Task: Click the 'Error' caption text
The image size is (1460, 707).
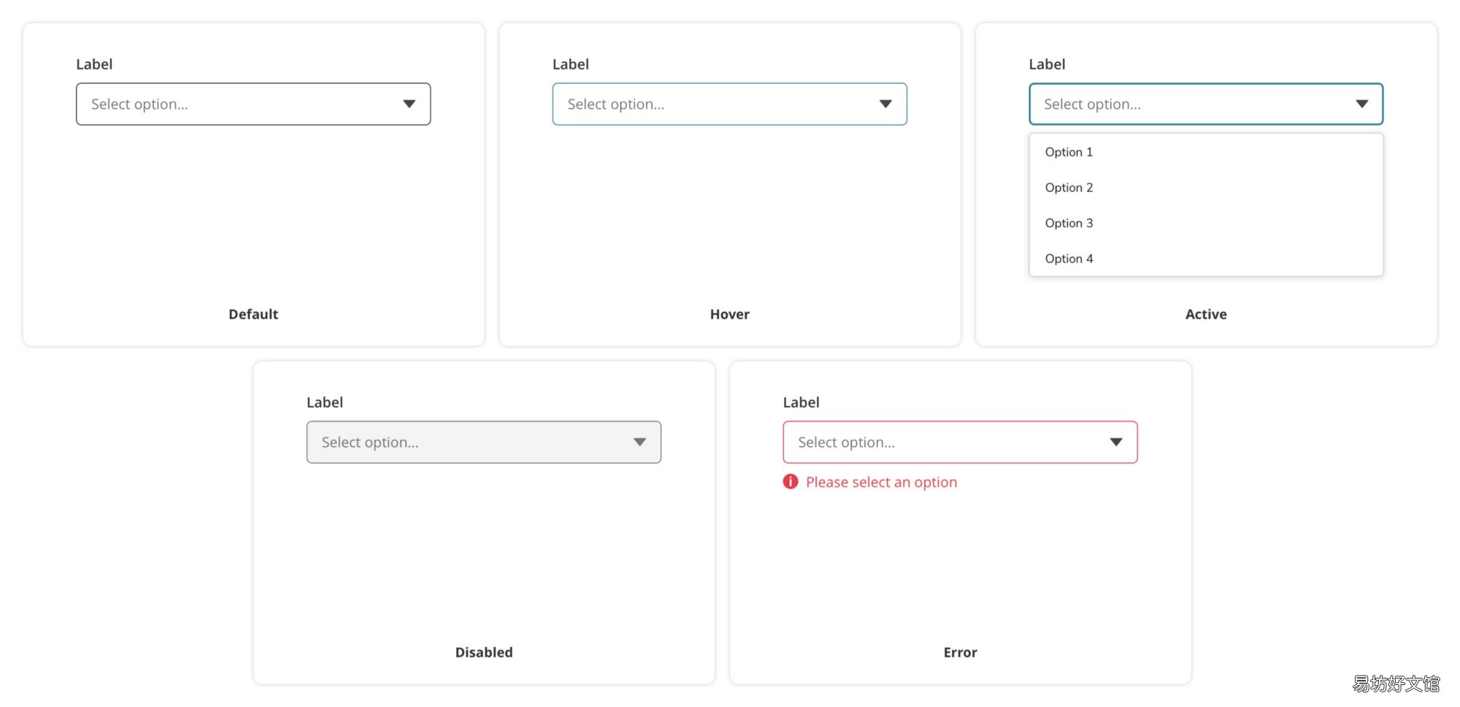Action: pos(960,652)
